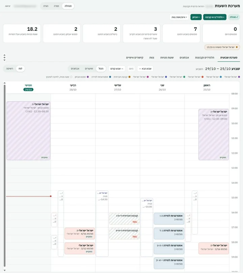
Task: Click the expand down arrow beside the tabs
Action: pyautogui.click(x=4, y=60)
